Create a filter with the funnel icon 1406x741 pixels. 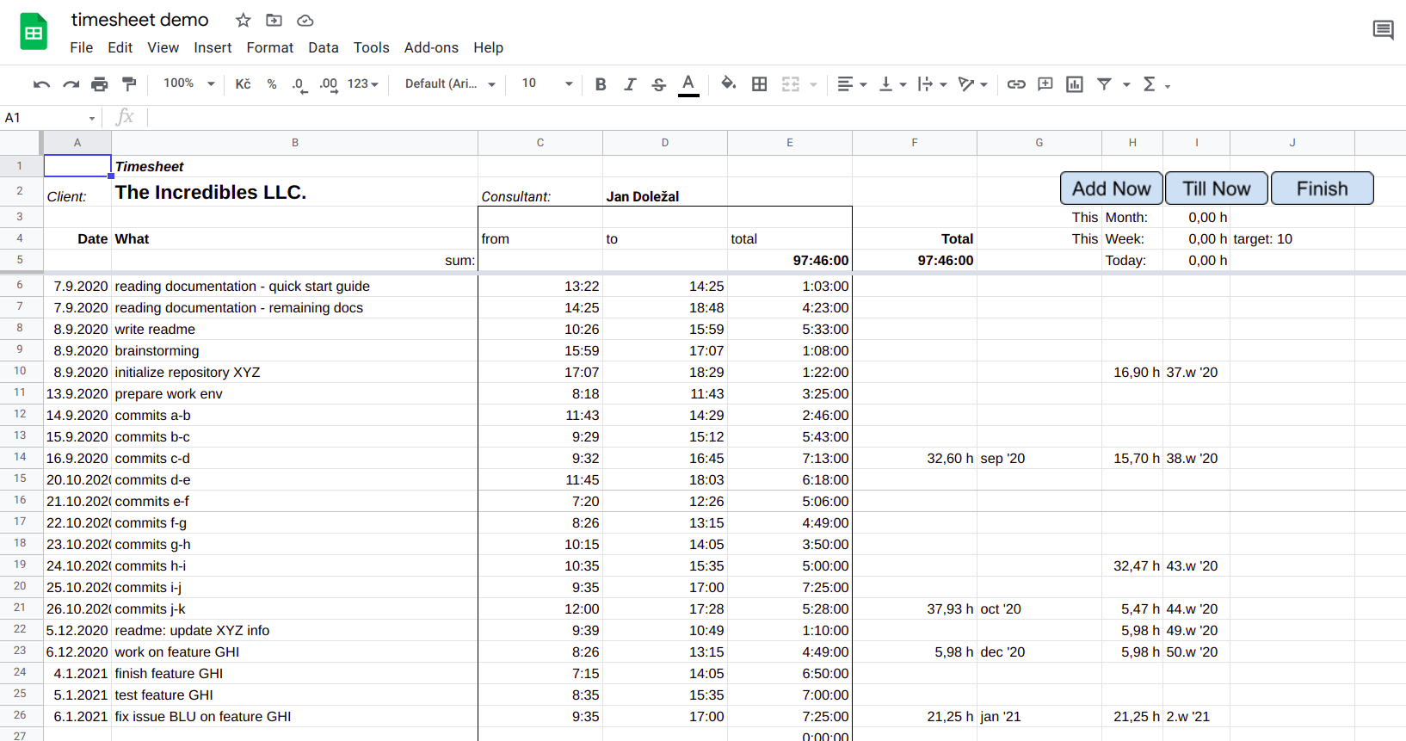1104,84
